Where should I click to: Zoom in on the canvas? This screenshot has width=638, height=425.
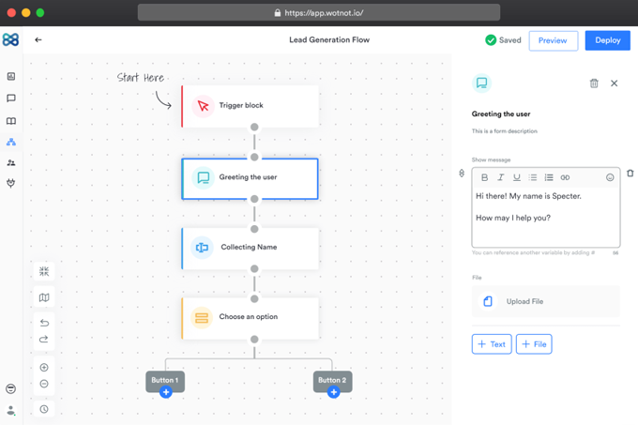tap(44, 367)
